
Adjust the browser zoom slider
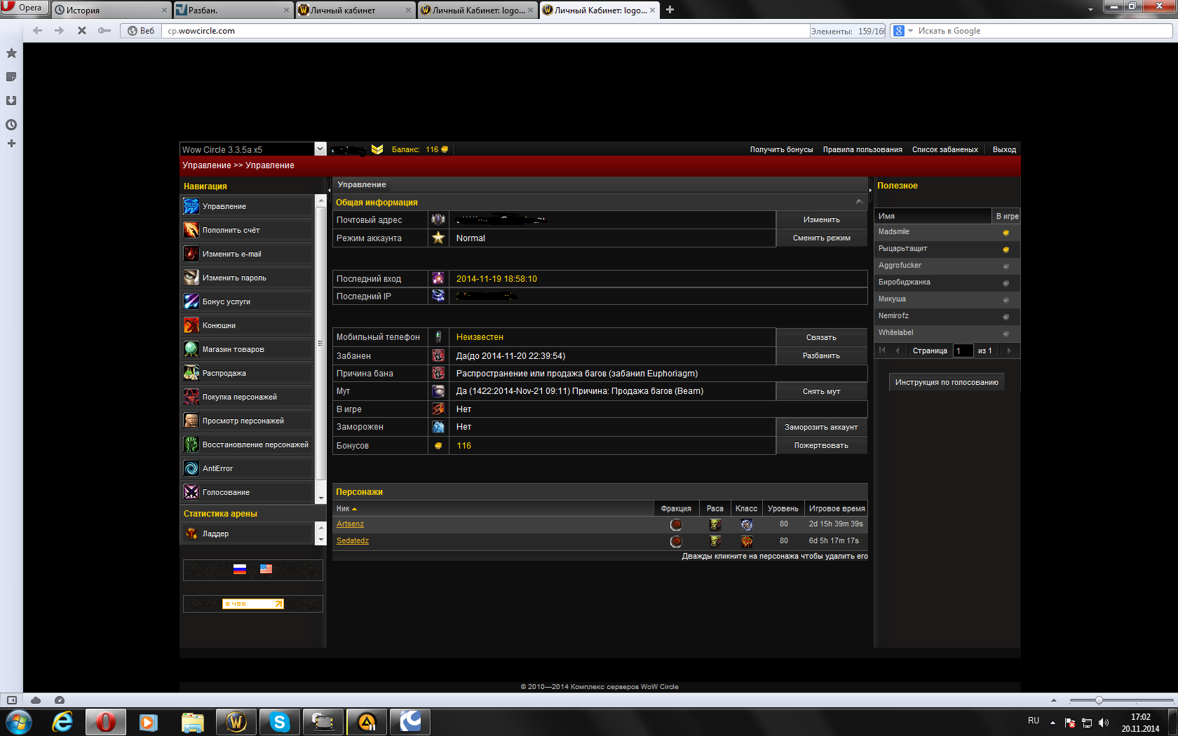pos(1099,700)
